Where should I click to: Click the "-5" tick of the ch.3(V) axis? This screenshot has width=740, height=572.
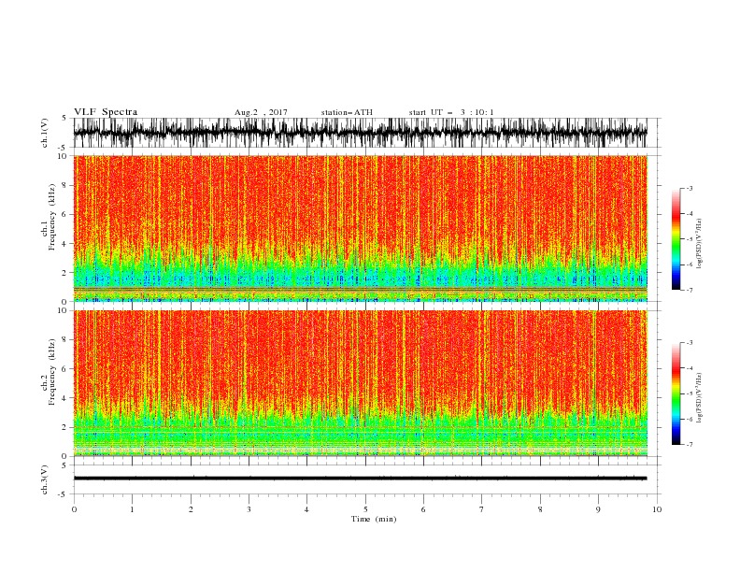tap(64, 494)
